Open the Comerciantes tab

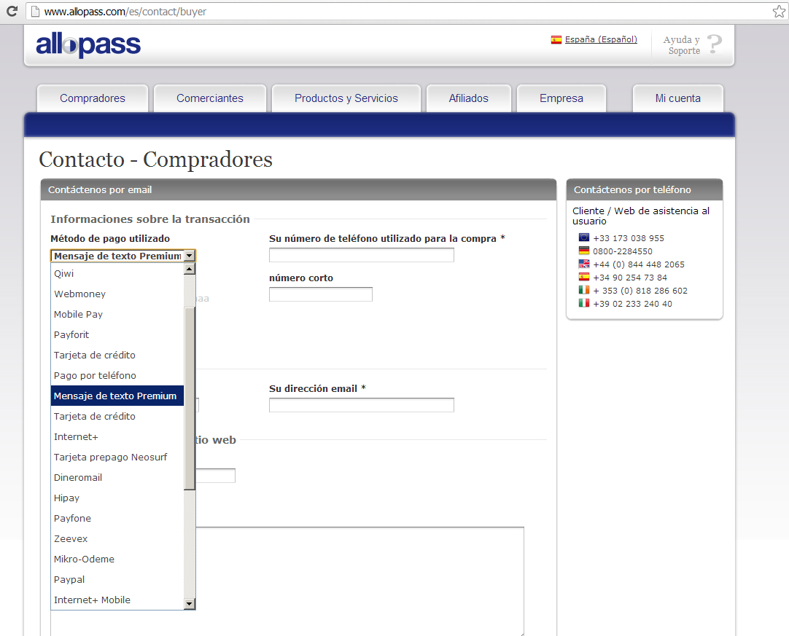(210, 98)
